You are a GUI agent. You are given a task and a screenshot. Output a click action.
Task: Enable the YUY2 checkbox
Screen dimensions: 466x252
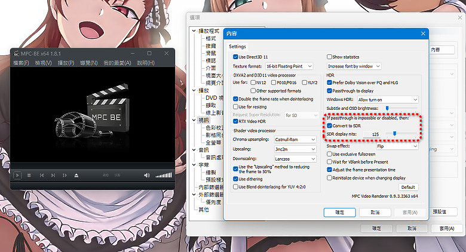[x=304, y=82]
